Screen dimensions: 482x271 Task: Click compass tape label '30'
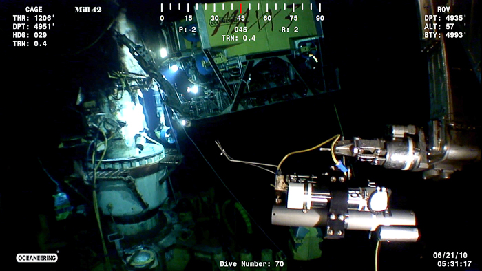click(215, 18)
